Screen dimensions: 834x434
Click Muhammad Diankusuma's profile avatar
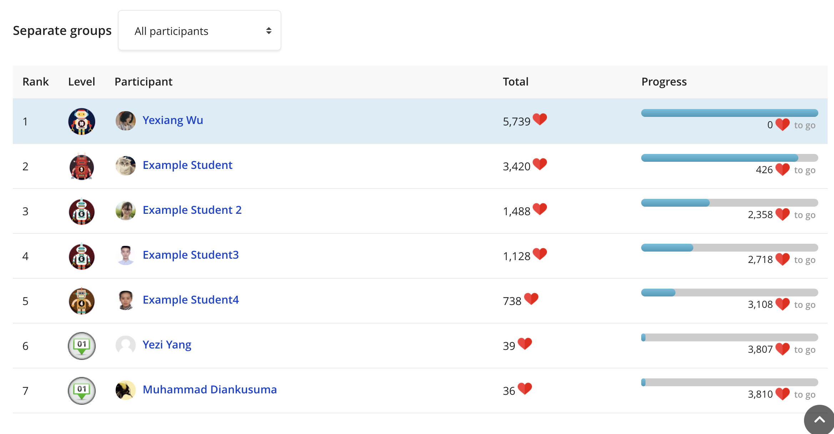[126, 390]
